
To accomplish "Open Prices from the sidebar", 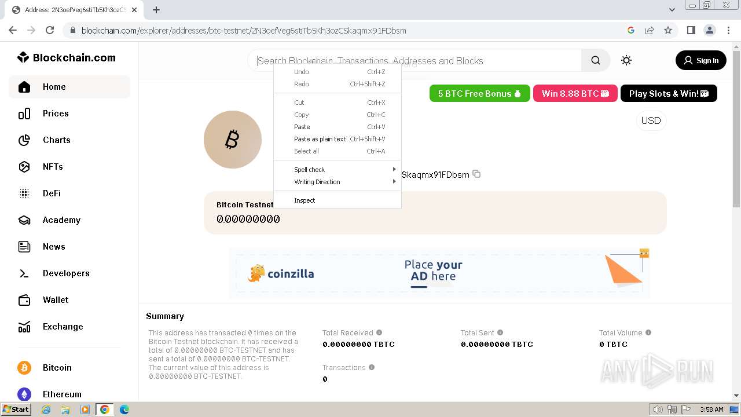I will tap(69, 114).
